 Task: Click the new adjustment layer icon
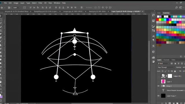(x=173, y=103)
